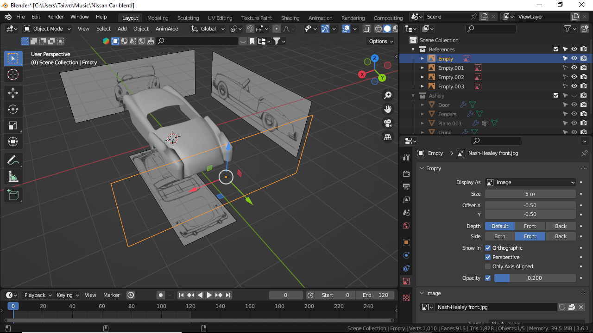Open the Display As dropdown
Image resolution: width=593 pixels, height=333 pixels.
pos(530,182)
